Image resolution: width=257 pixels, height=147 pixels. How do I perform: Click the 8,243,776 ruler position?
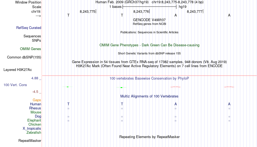(141, 11)
